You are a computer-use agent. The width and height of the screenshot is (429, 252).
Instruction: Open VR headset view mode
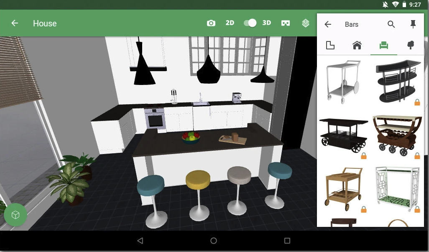pos(286,23)
